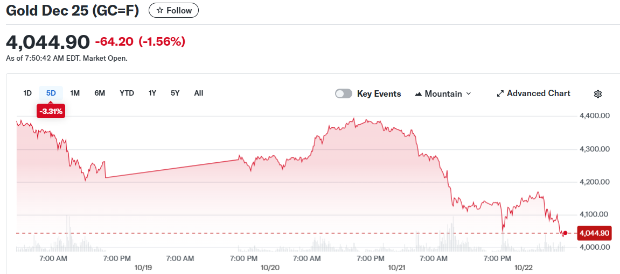This screenshot has width=620, height=274.
Task: Click the red current price dot on chart
Action: [x=565, y=233]
